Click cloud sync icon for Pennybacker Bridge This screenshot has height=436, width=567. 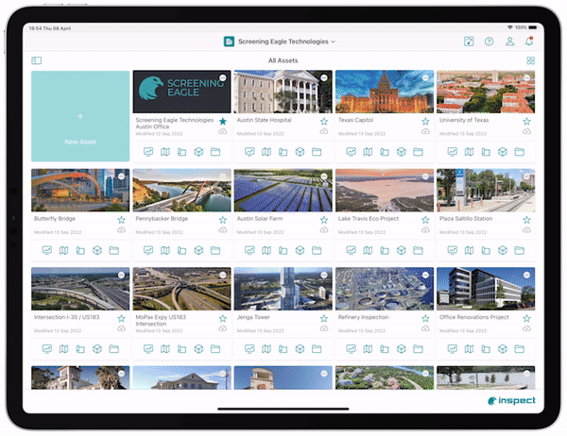point(223,229)
